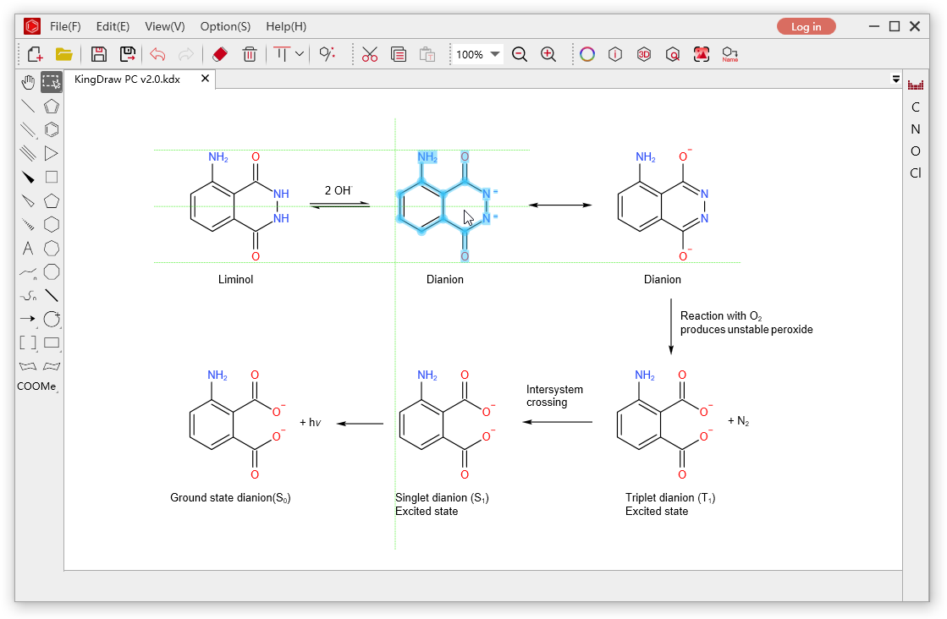This screenshot has width=947, height=619.
Task: Choose the cyclopropane triangle tool
Action: pyautogui.click(x=52, y=153)
